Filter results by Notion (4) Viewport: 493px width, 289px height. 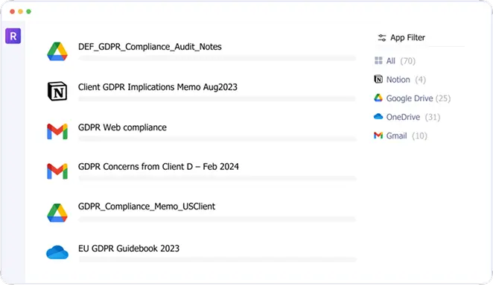[400, 80]
